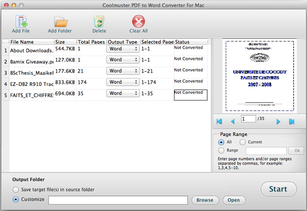Click the Status column header
Viewport: 307px width, 211px height.
click(x=191, y=42)
